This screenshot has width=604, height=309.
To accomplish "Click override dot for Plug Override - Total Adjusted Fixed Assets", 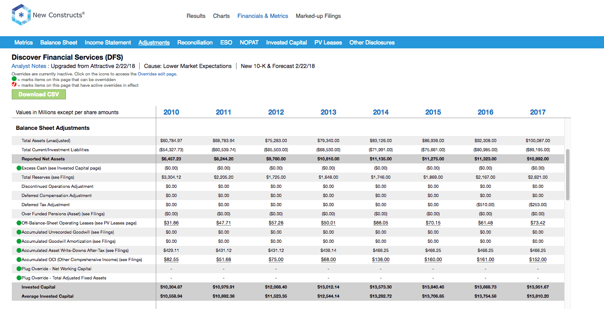I will point(19,278).
